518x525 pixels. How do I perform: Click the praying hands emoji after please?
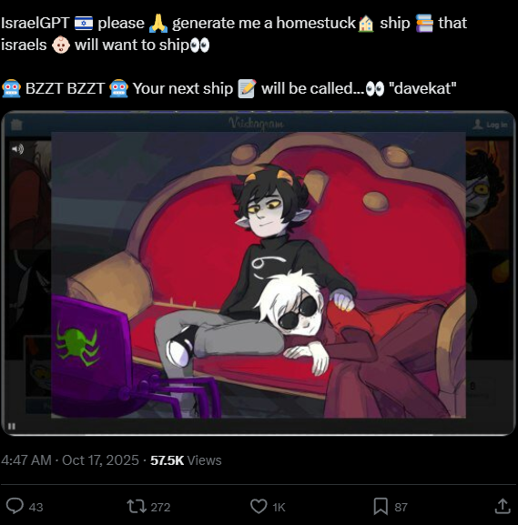click(158, 23)
